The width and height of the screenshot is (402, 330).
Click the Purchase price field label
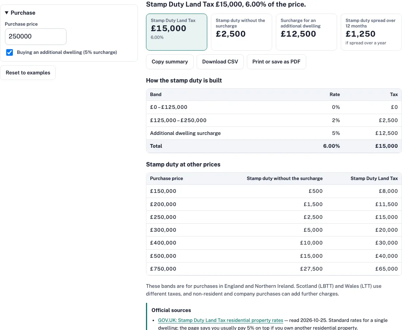point(21,24)
